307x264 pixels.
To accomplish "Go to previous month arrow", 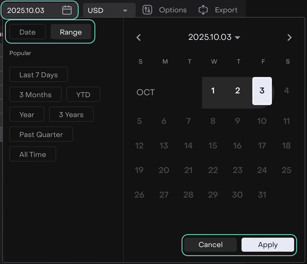I will (x=139, y=37).
